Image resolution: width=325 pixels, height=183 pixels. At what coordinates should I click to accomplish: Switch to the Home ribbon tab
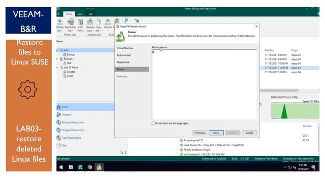[69, 14]
